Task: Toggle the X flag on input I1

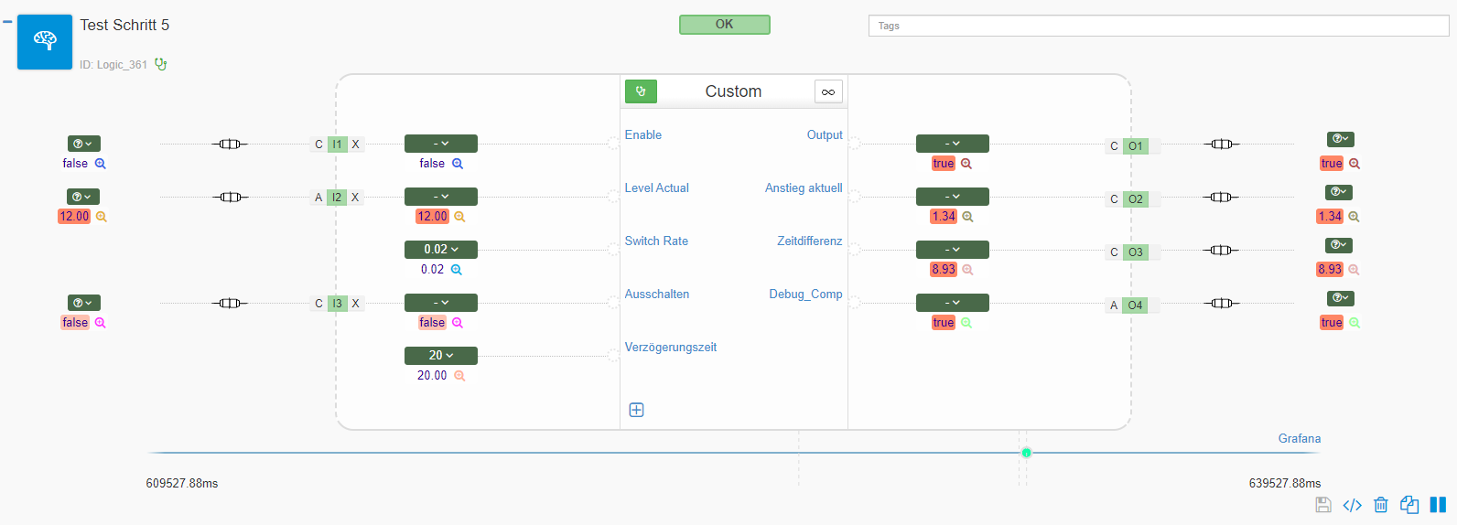Action: [x=356, y=145]
